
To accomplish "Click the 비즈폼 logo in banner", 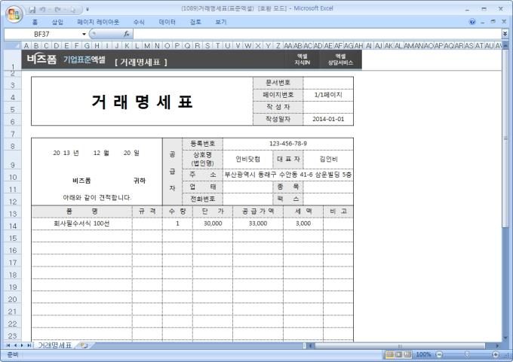I will (x=42, y=59).
